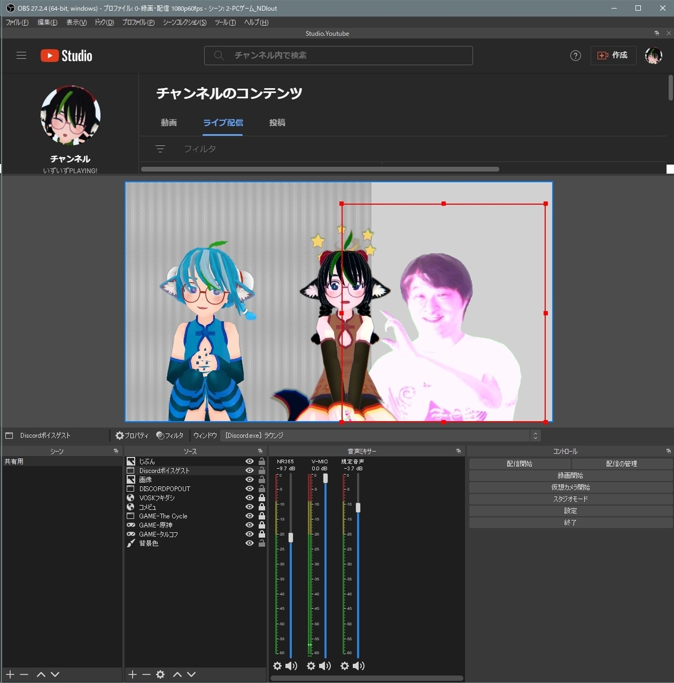Viewport: 674px width, 683px height.
Task: Open settings gear for 規定音声 channel
Action: (x=344, y=665)
